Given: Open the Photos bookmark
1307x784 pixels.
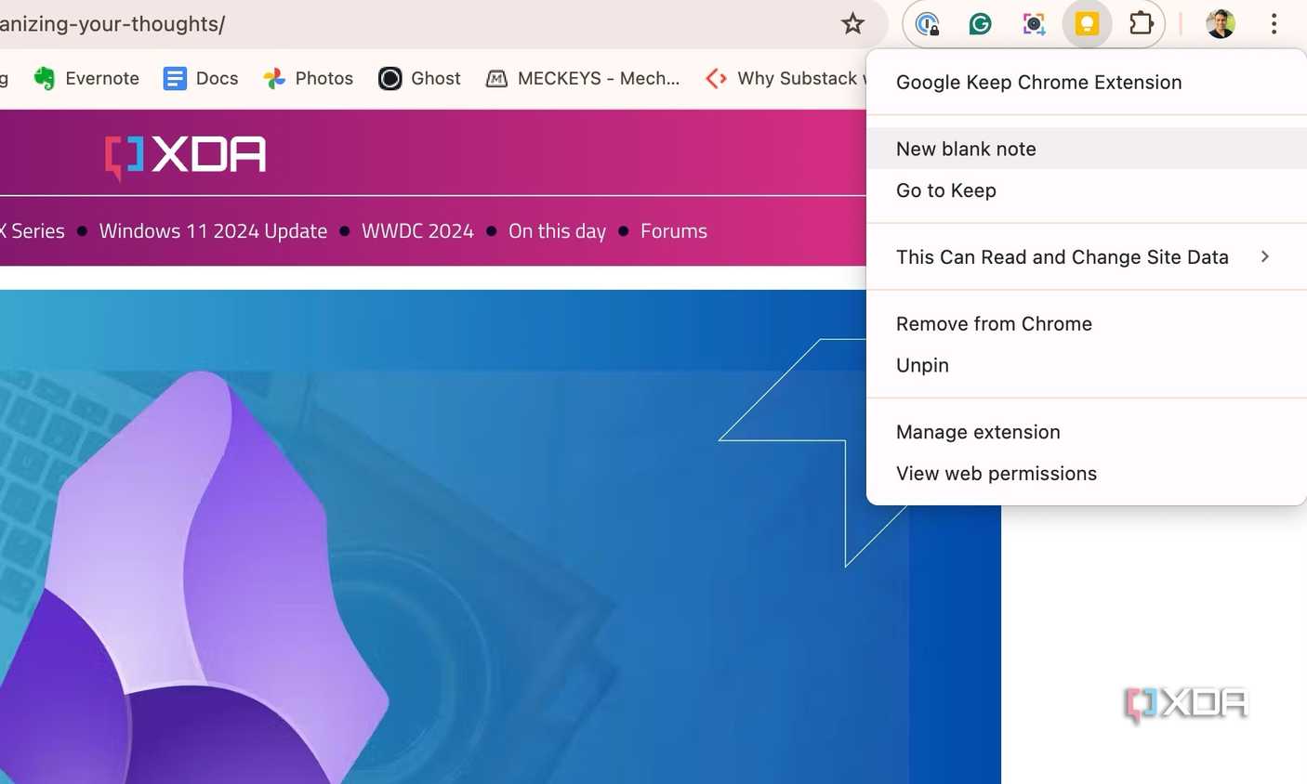Looking at the screenshot, I should pos(308,79).
